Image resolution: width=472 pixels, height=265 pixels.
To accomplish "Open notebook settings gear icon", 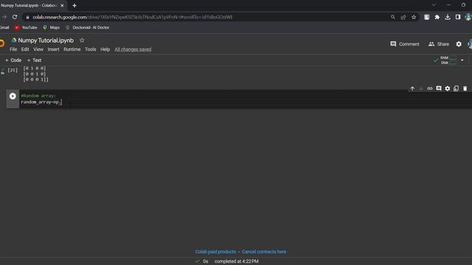I will pyautogui.click(x=459, y=44).
